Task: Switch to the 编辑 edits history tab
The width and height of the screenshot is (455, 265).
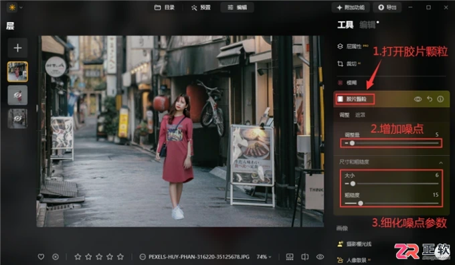Action: pyautogui.click(x=367, y=25)
